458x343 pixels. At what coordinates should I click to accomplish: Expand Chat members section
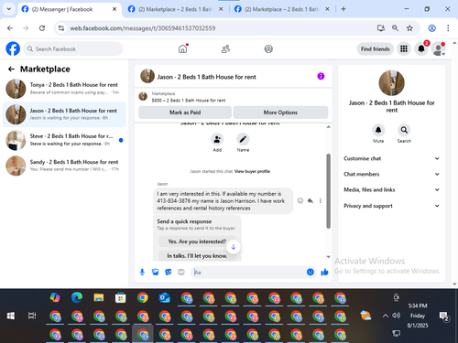coord(391,174)
